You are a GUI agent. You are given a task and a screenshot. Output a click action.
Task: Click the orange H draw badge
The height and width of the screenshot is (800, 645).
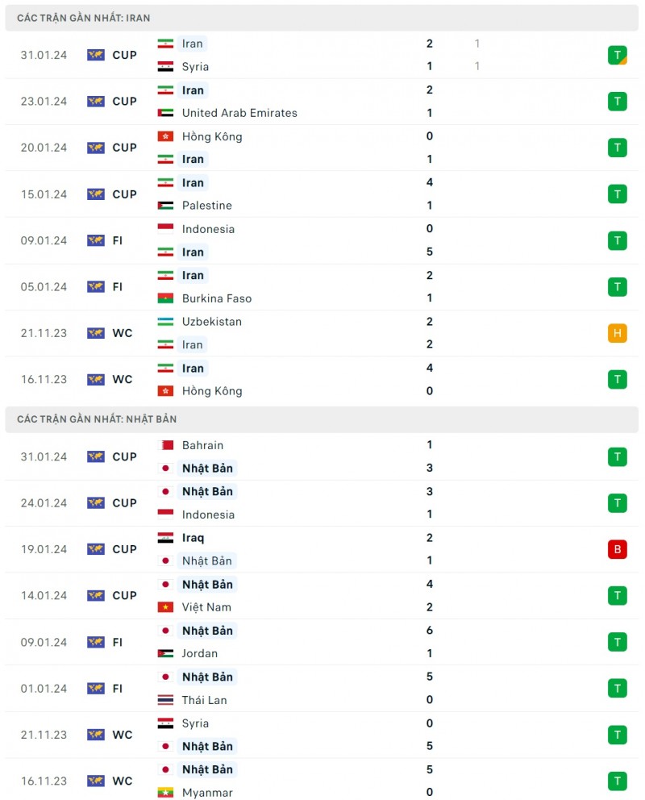[618, 333]
